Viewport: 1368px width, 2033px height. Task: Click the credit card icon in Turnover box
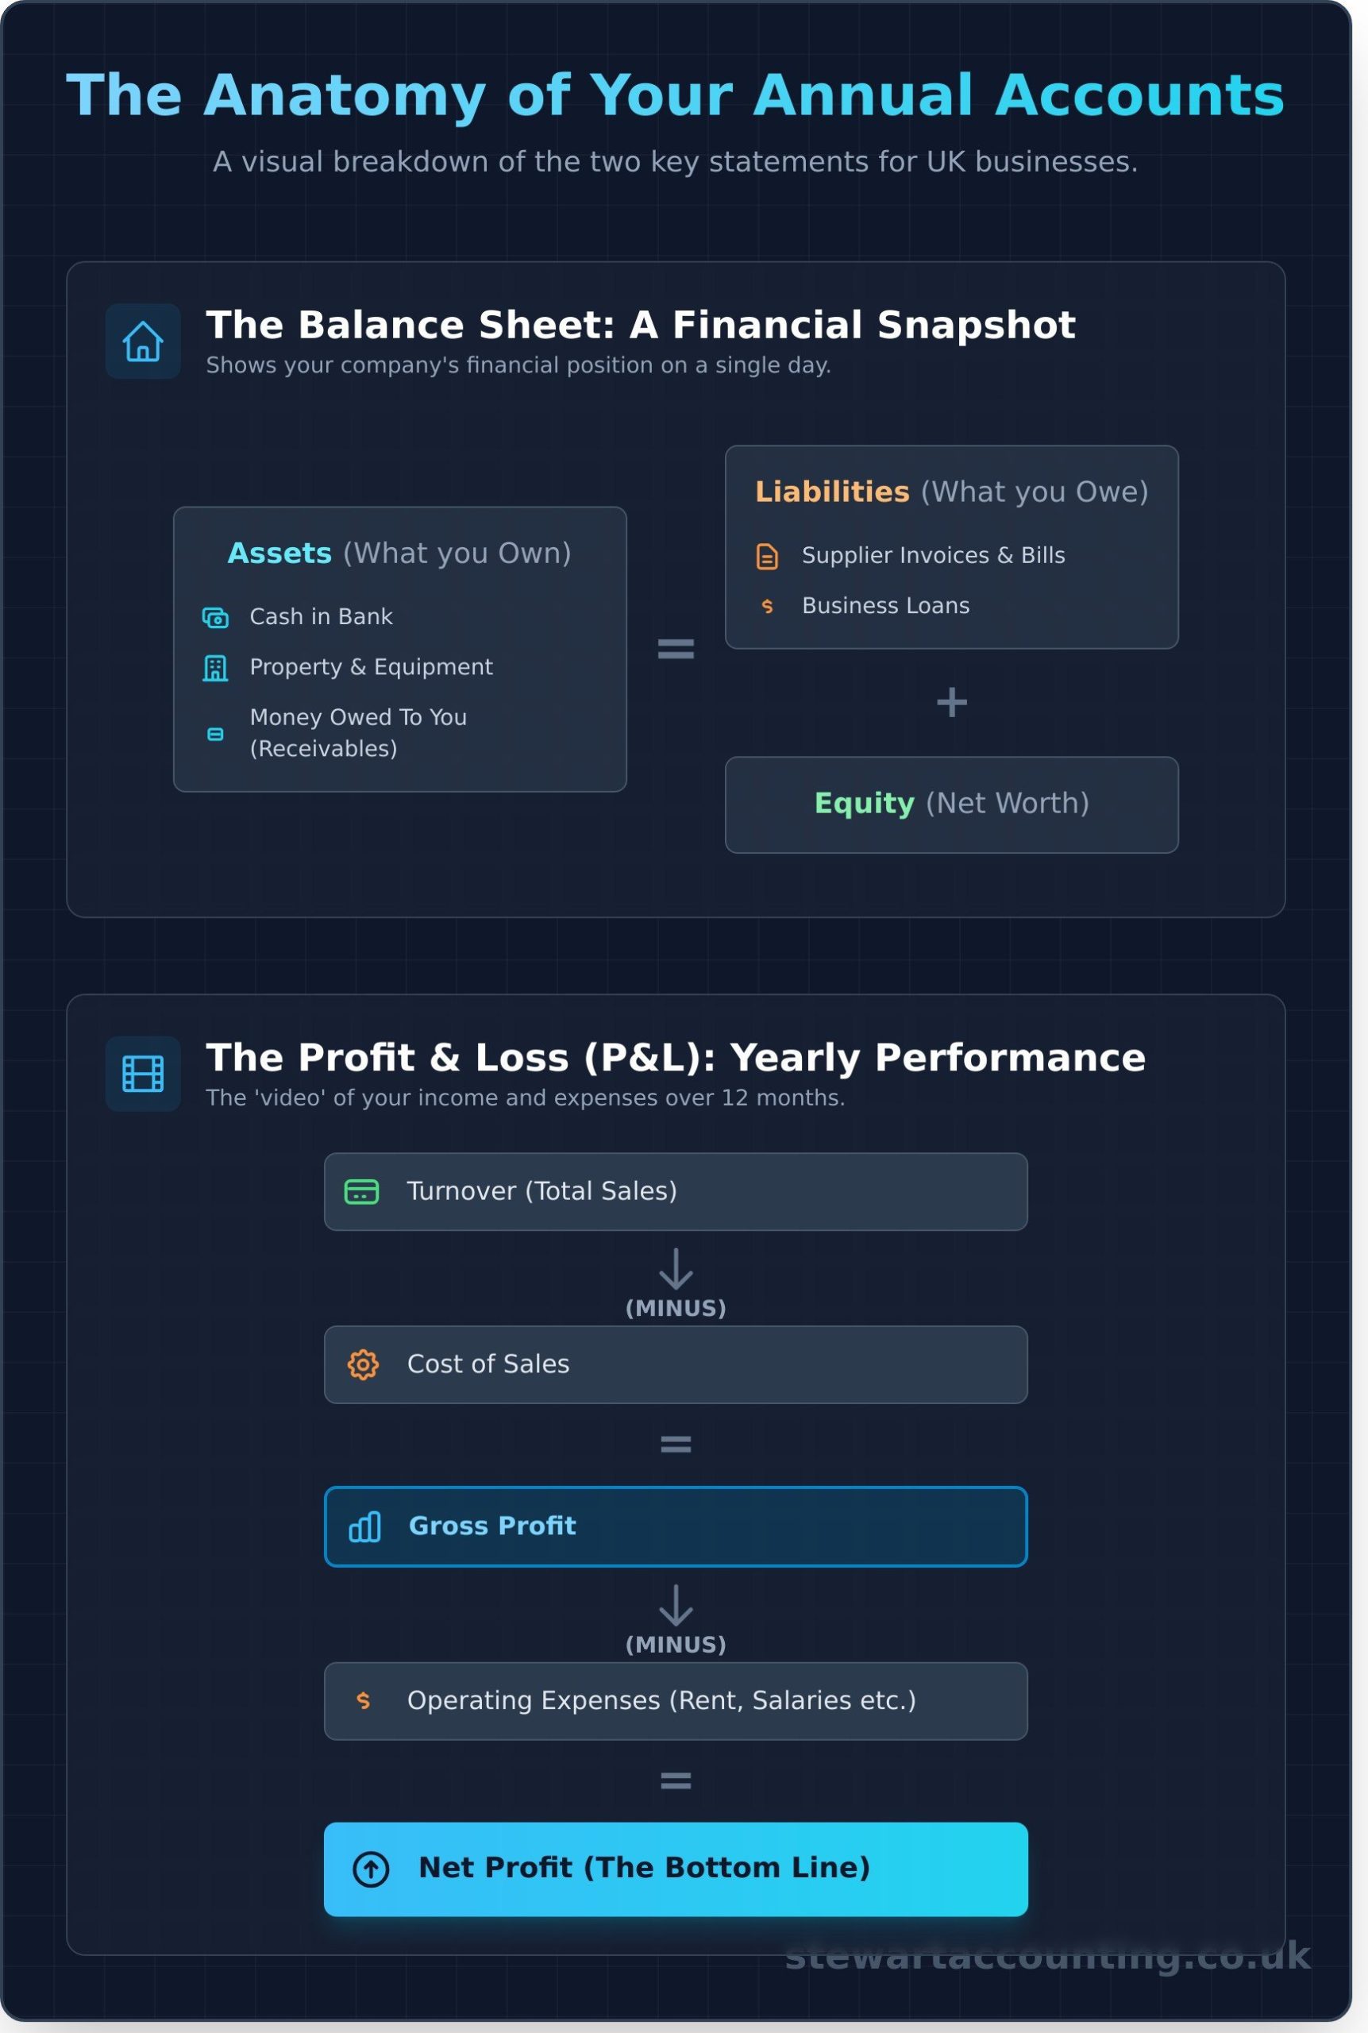point(362,1192)
